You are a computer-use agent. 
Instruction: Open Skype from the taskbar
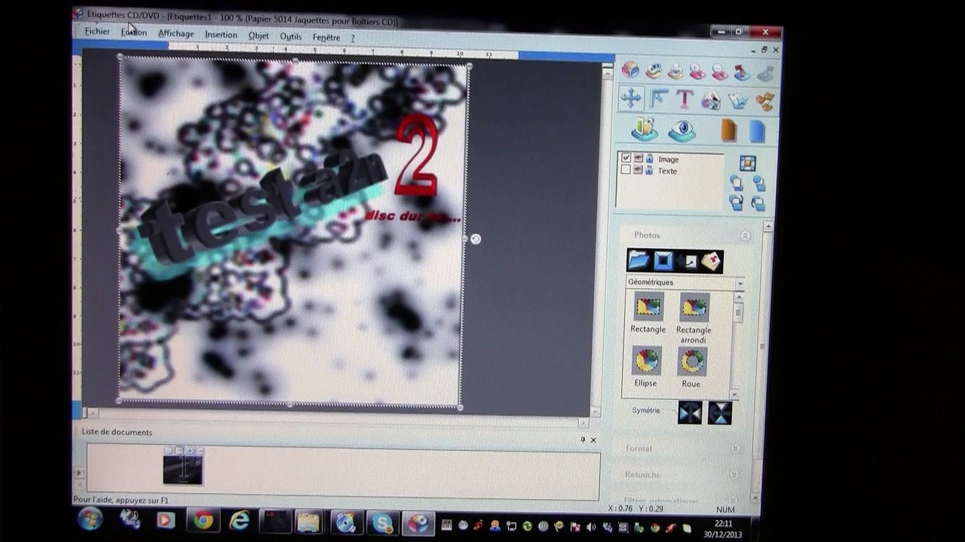(382, 522)
